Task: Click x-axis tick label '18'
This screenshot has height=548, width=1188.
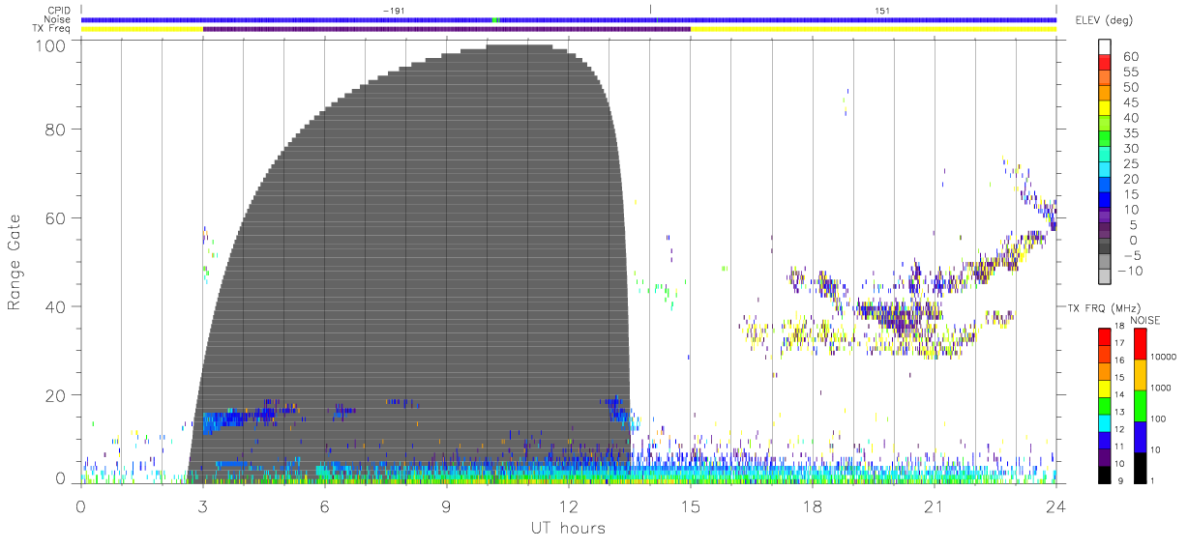Action: [x=812, y=505]
